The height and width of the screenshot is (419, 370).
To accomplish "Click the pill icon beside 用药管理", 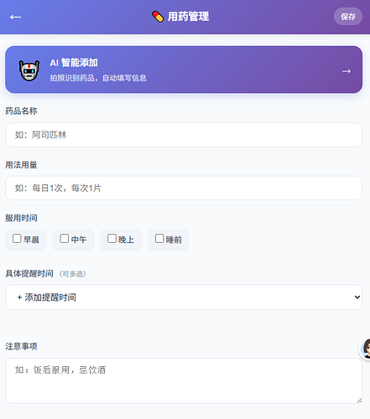I will [158, 17].
